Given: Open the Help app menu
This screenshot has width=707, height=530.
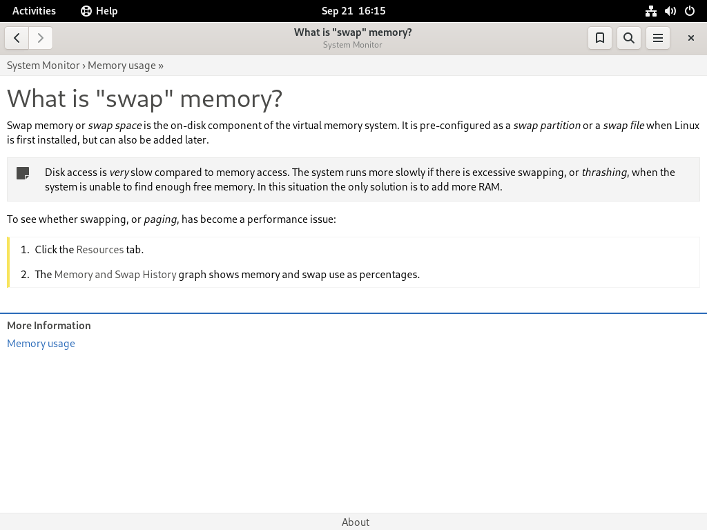Looking at the screenshot, I should point(99,11).
